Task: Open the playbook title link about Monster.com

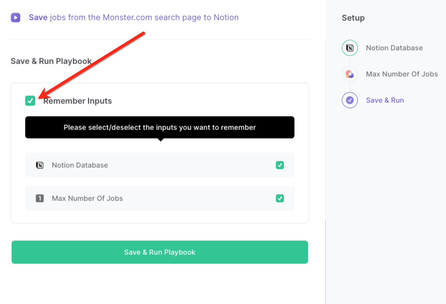Action: coord(134,18)
